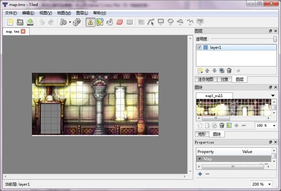Screen dimensions: 281x191
Task: Open a map file from toolbar
Action: [x=20, y=22]
